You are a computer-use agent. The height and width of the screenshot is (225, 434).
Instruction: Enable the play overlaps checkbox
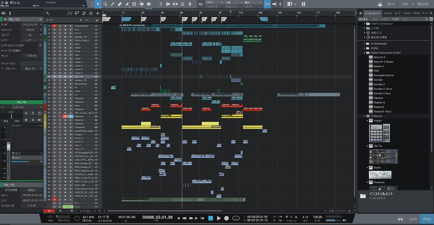tap(40, 50)
